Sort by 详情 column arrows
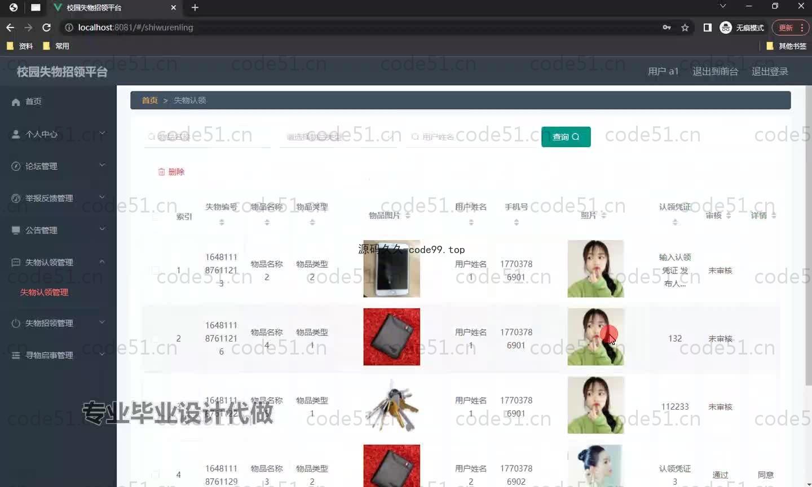The width and height of the screenshot is (812, 487). tap(774, 215)
